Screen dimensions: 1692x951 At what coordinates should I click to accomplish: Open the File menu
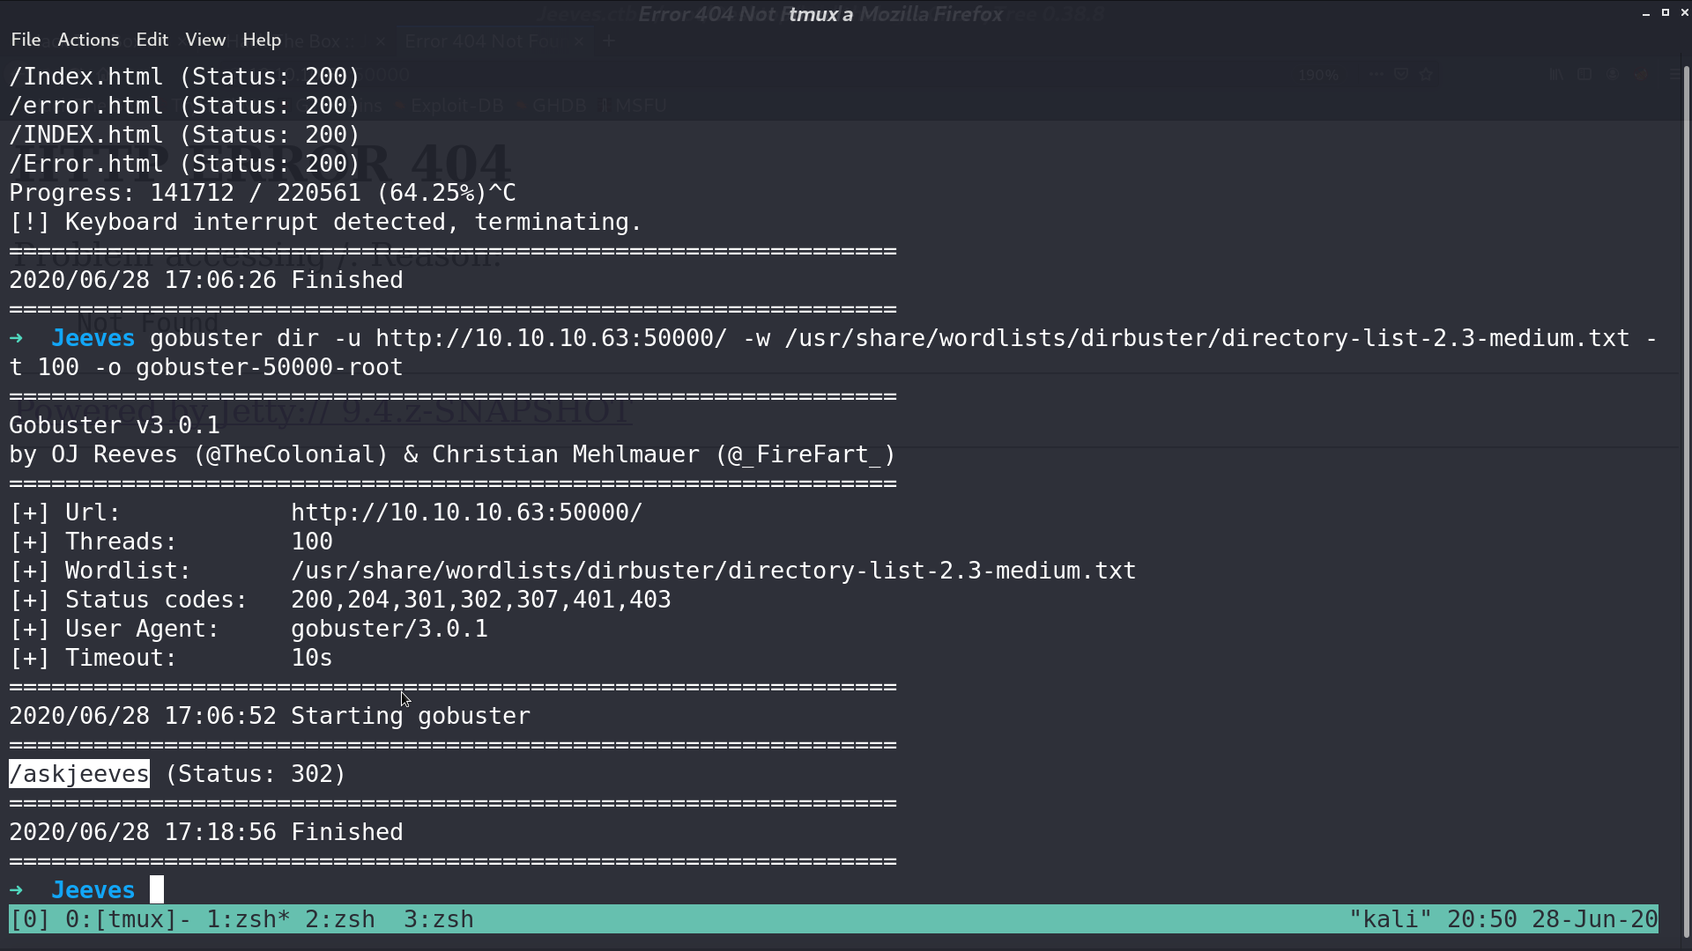click(26, 40)
